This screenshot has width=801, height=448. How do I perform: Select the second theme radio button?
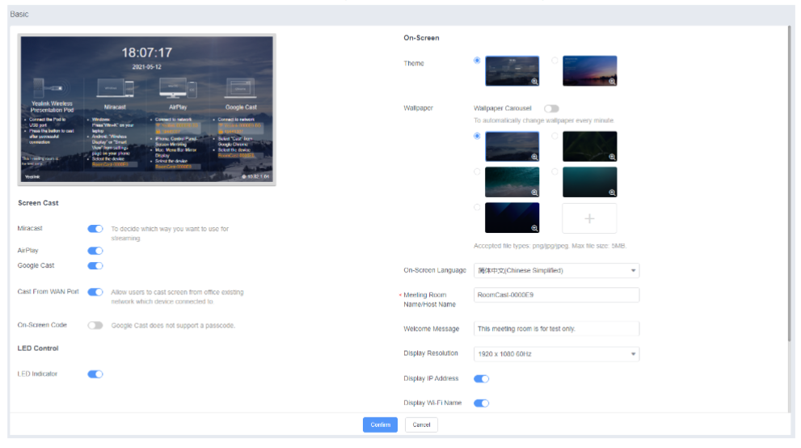click(554, 60)
